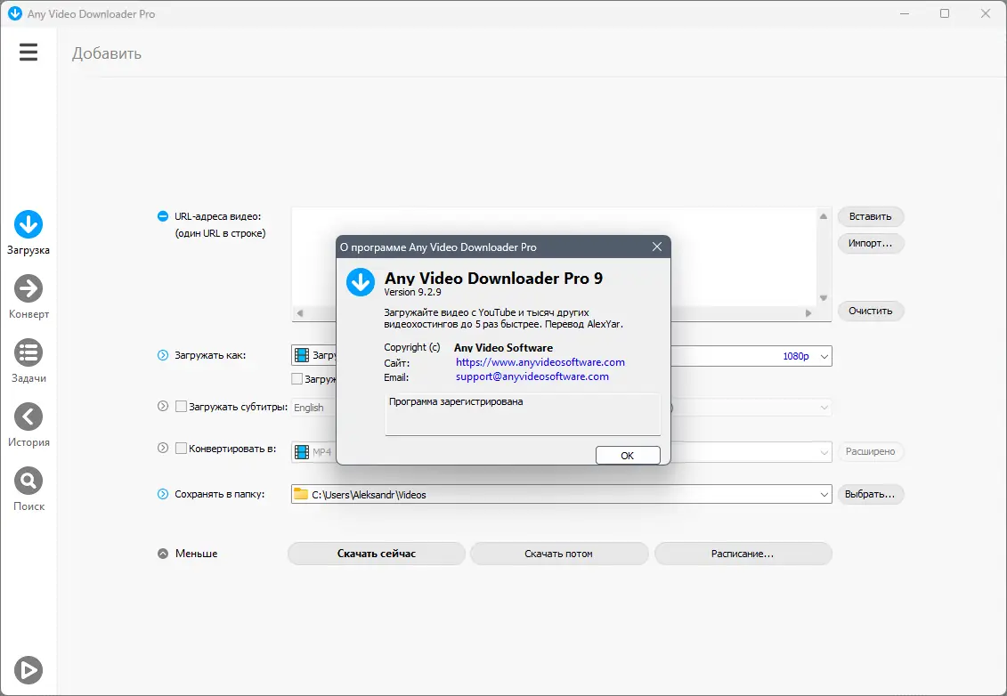The image size is (1007, 696).
Task: Click the app logo in the About dialog
Action: [361, 282]
